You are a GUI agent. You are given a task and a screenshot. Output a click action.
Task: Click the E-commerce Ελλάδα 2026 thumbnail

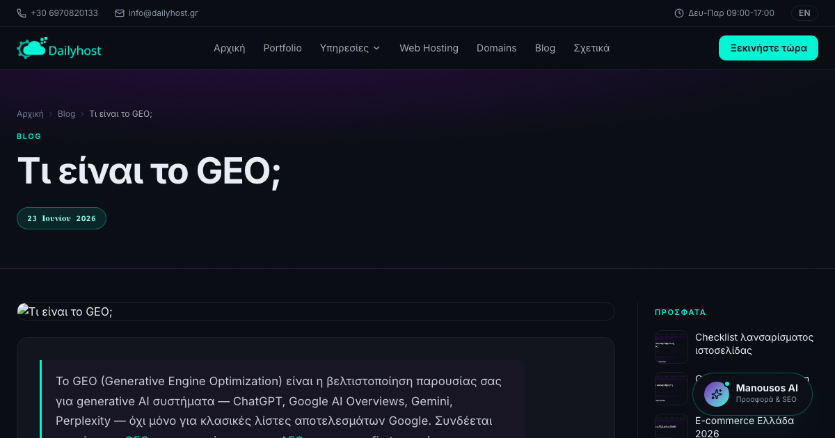671,426
